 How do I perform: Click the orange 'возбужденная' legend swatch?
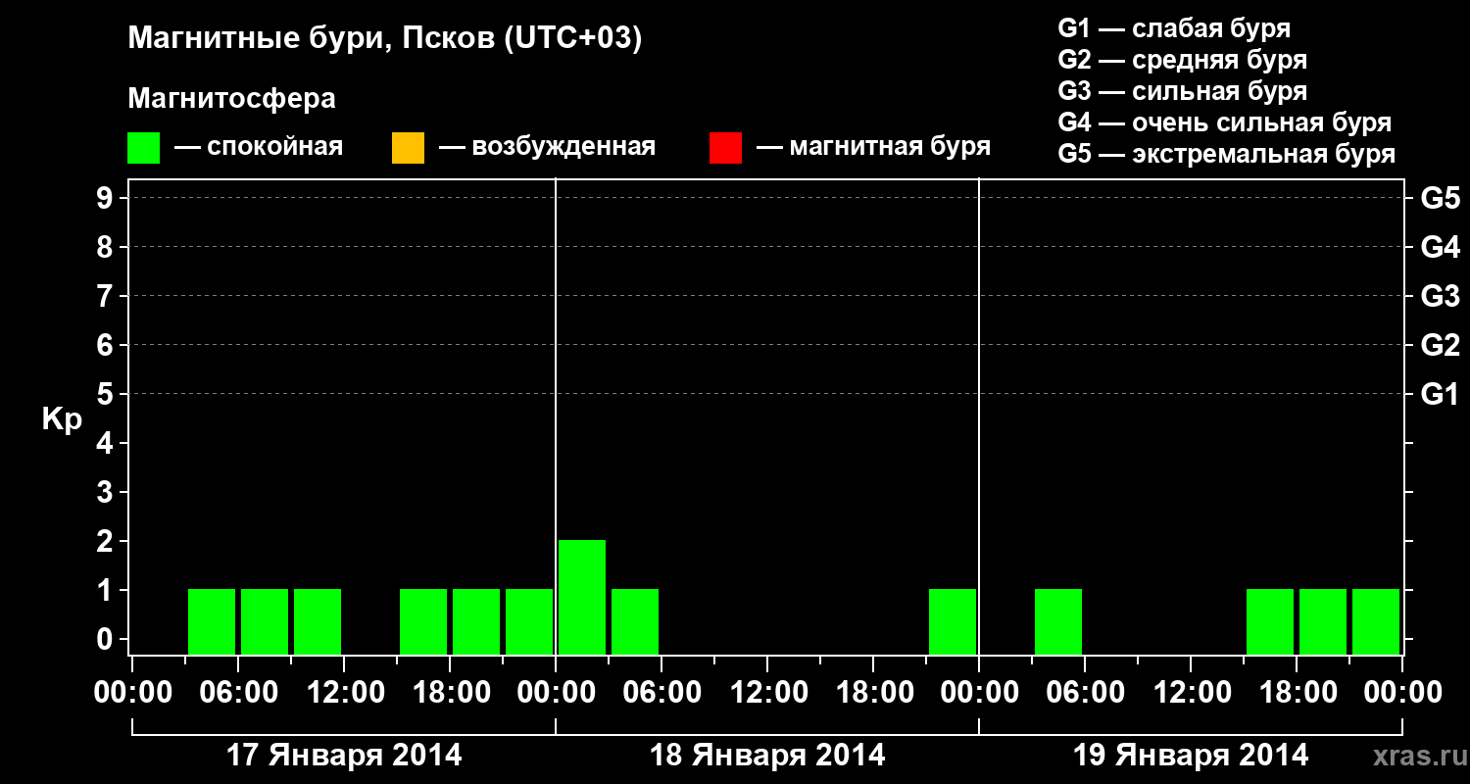click(408, 148)
